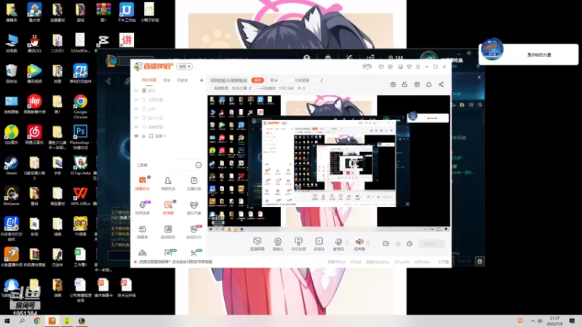Open WPS Office desktop shortcut
The image size is (582, 327).
pyautogui.click(x=80, y=196)
